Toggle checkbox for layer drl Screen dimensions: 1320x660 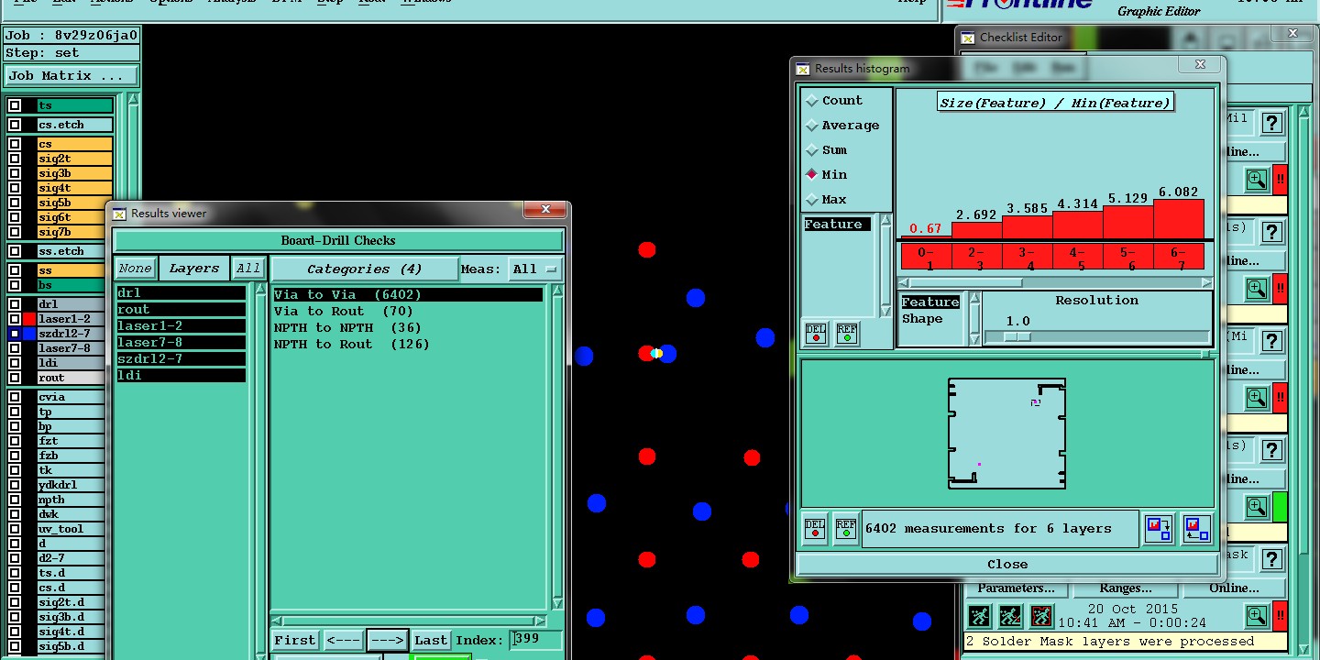click(x=15, y=304)
